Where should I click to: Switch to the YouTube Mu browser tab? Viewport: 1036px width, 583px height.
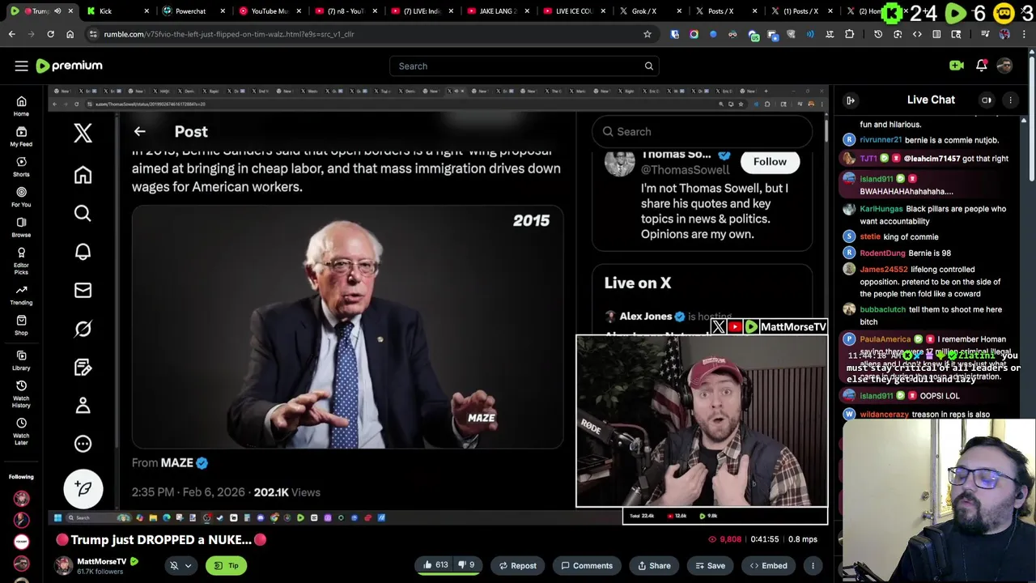pos(269,11)
